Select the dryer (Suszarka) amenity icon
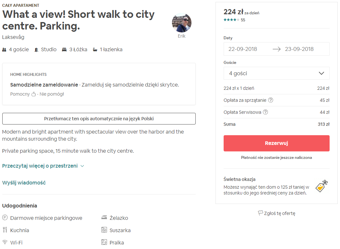Screen dimensions: 340x249 (105, 230)
